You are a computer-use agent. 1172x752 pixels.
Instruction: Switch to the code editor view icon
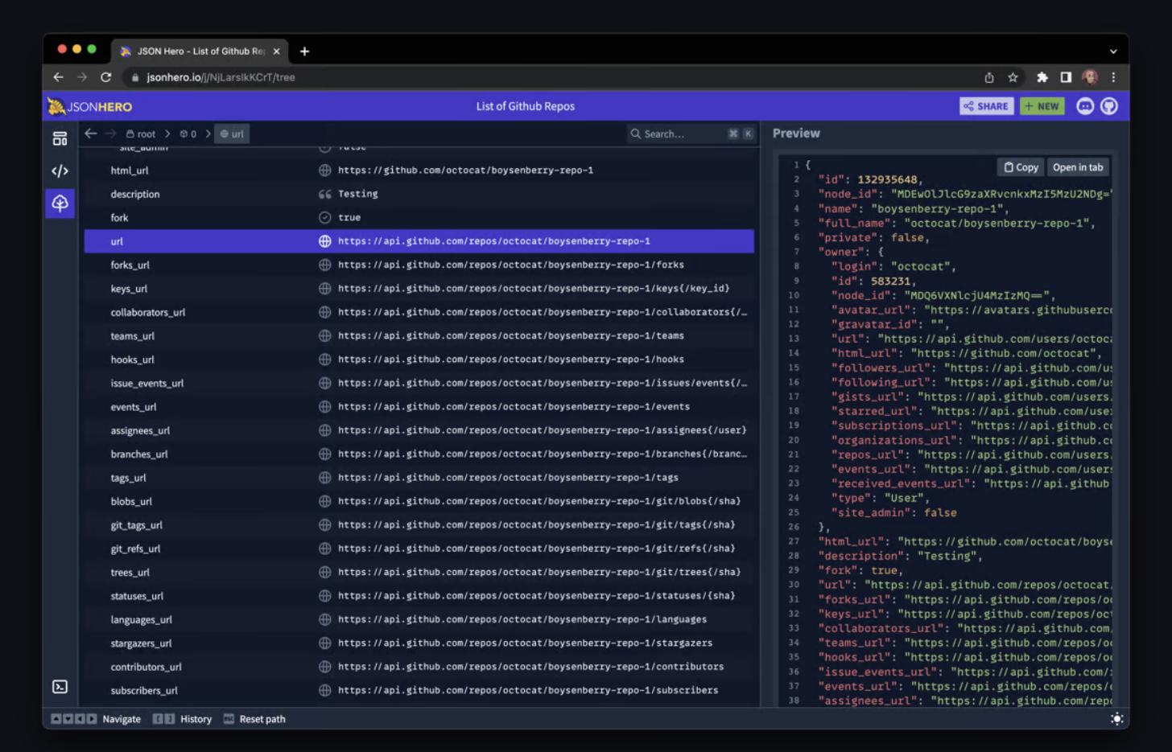tap(60, 171)
